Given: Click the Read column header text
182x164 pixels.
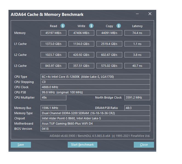Looking at the screenshot, I should pos(53,26).
